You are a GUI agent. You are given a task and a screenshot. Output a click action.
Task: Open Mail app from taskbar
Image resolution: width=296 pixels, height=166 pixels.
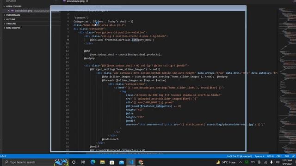coord(121,162)
